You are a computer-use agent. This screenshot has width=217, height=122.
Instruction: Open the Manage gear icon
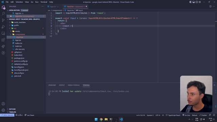[3, 110]
